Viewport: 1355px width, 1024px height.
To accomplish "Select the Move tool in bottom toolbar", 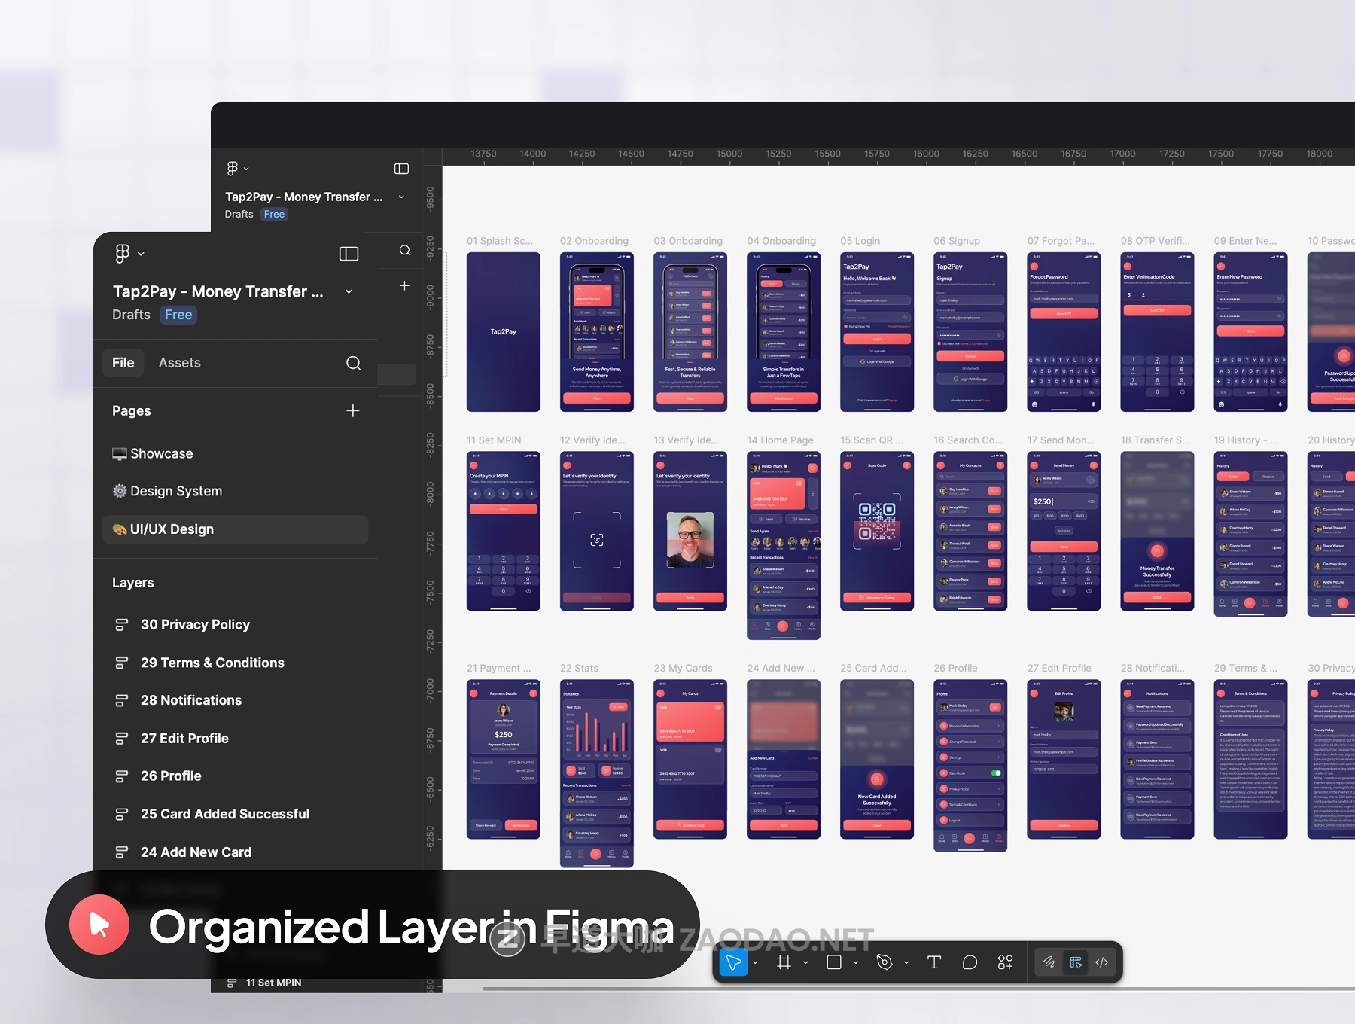I will pos(733,962).
